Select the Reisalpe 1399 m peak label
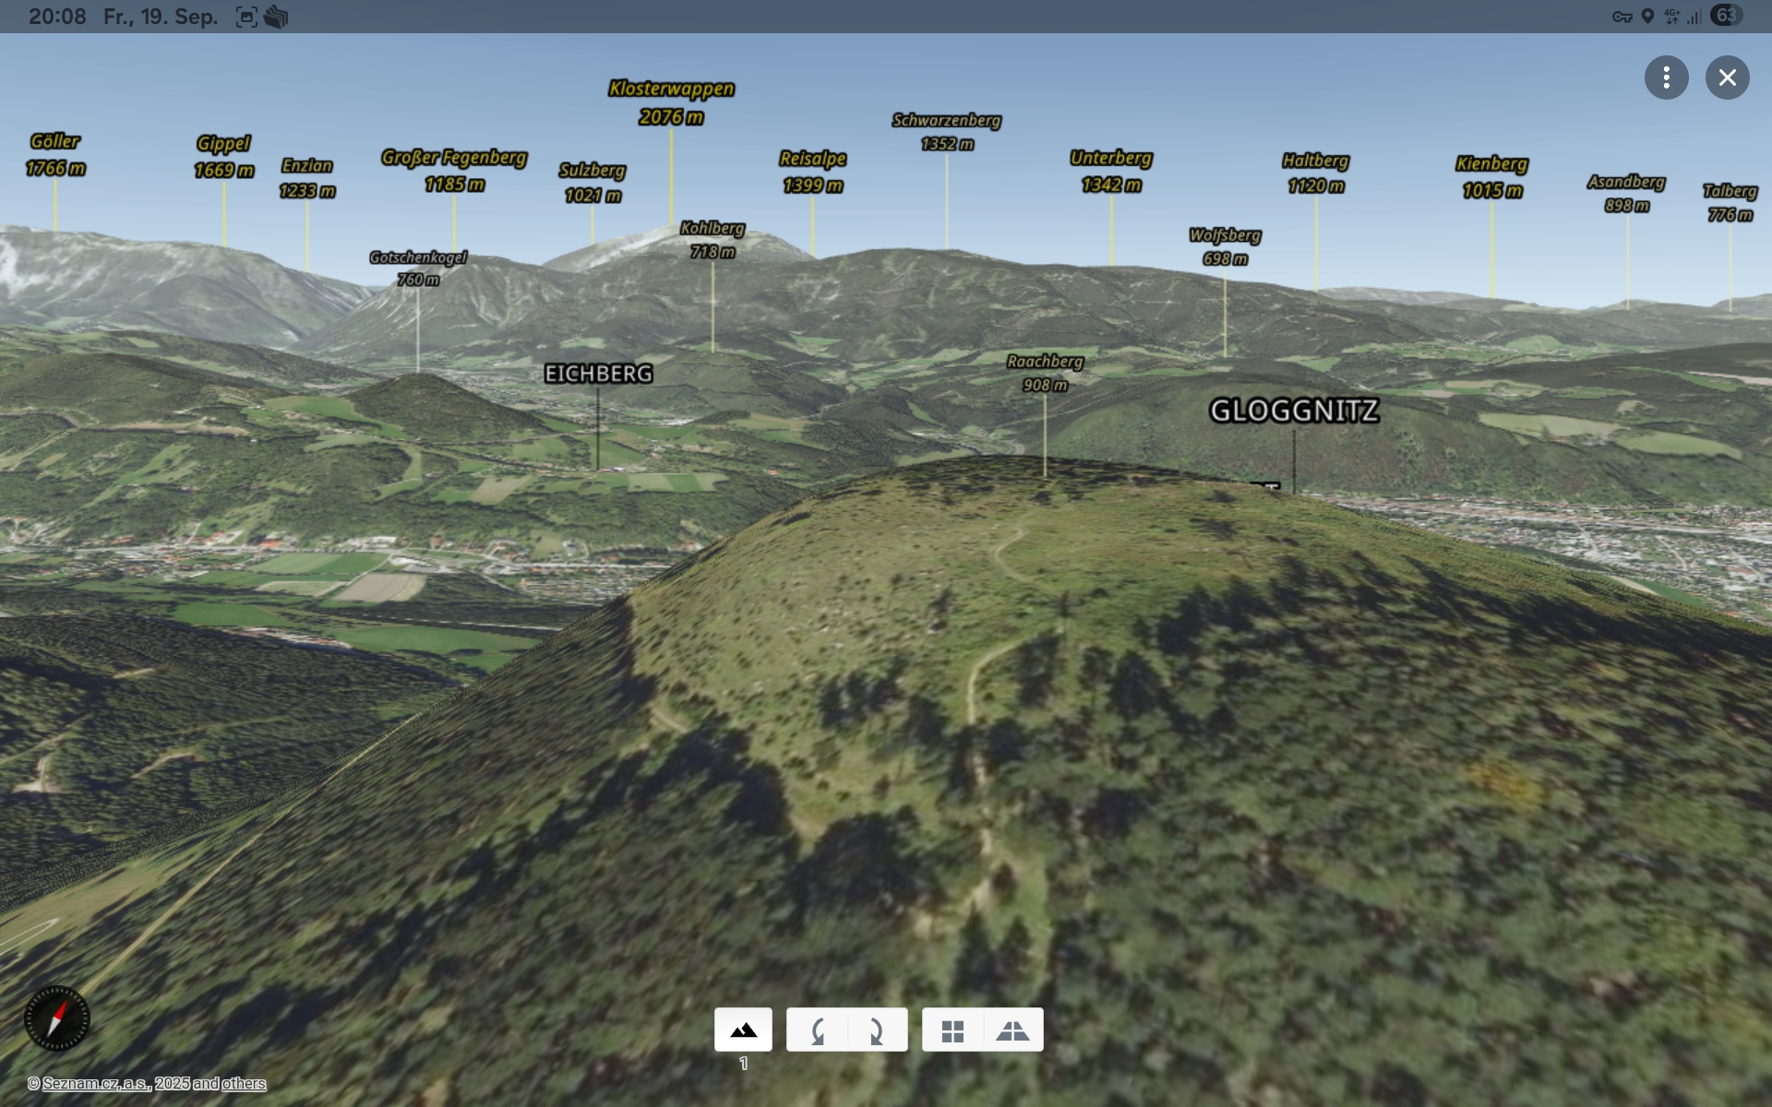This screenshot has width=1772, height=1107. pyautogui.click(x=812, y=172)
